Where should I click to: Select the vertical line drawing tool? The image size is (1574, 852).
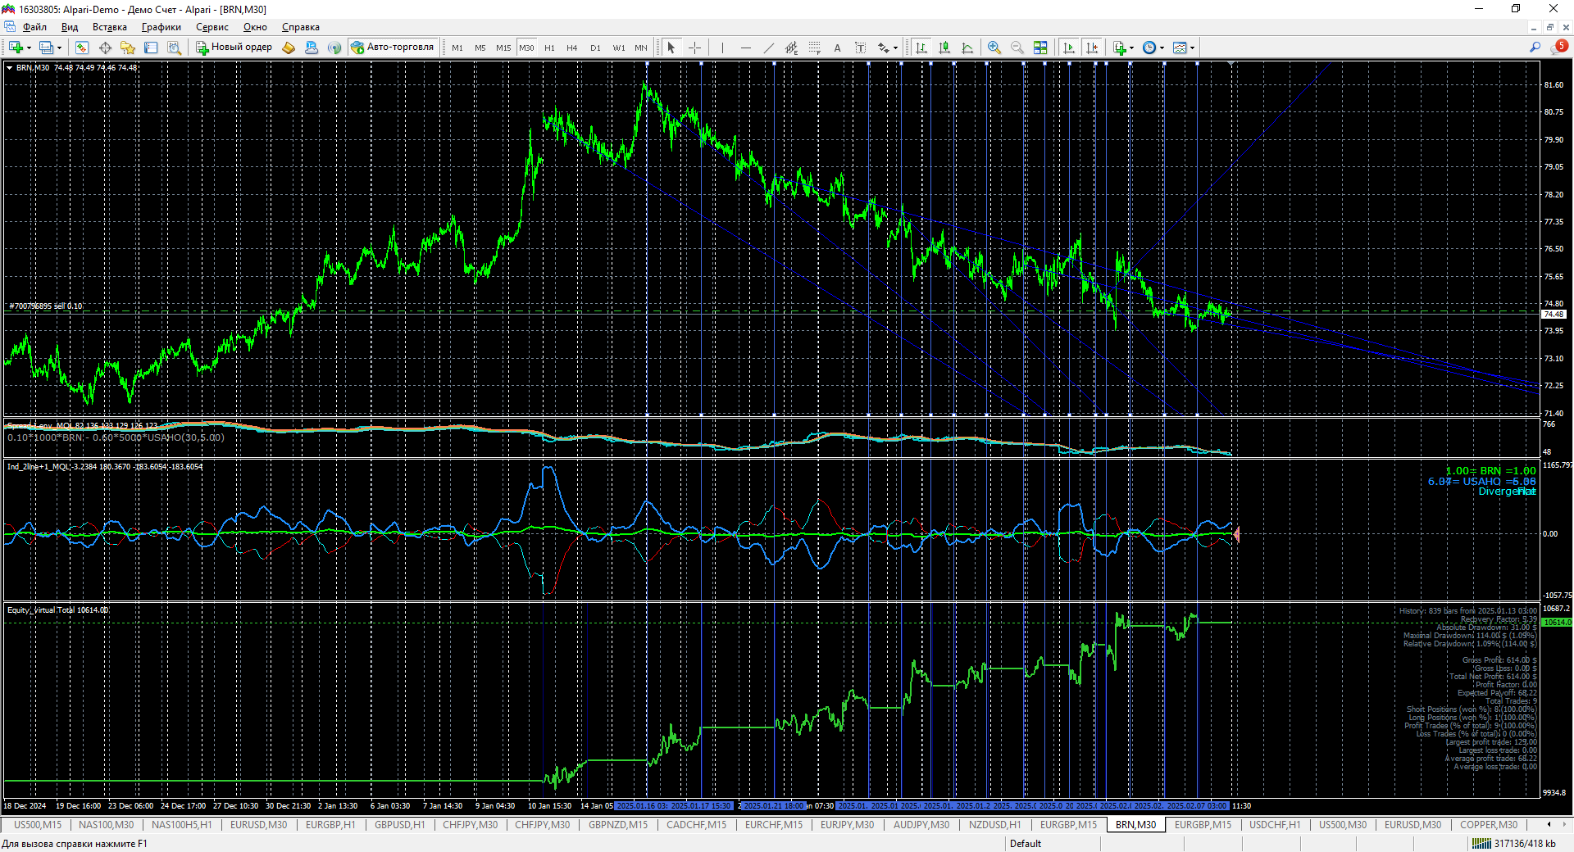pos(722,48)
